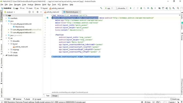This screenshot has height=103, width=183.
Task: Click the collapse all icon in Project panel
Action: pos(33,12)
